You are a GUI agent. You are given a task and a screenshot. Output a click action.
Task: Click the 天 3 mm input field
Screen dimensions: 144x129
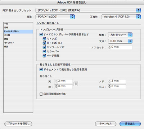pos(65,81)
